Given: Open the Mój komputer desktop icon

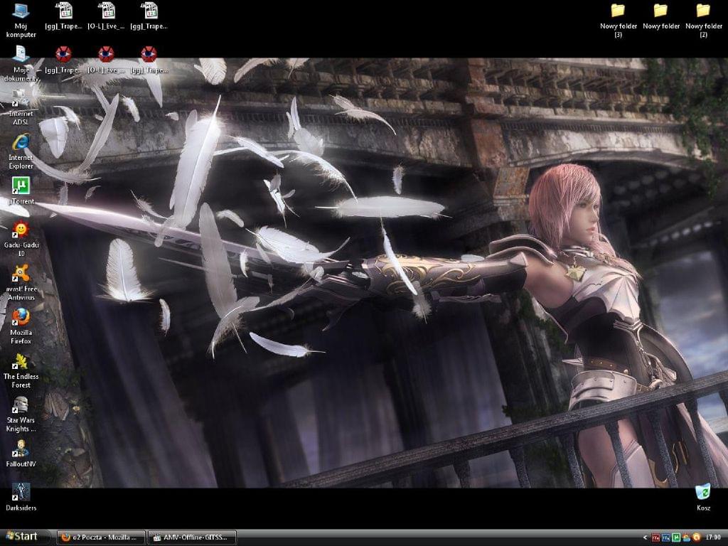Looking at the screenshot, I should point(21,21).
